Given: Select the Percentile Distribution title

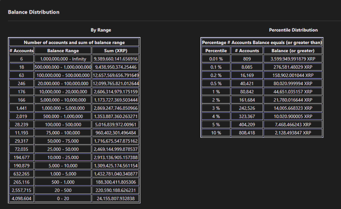Looking at the screenshot, I should pos(293,30).
